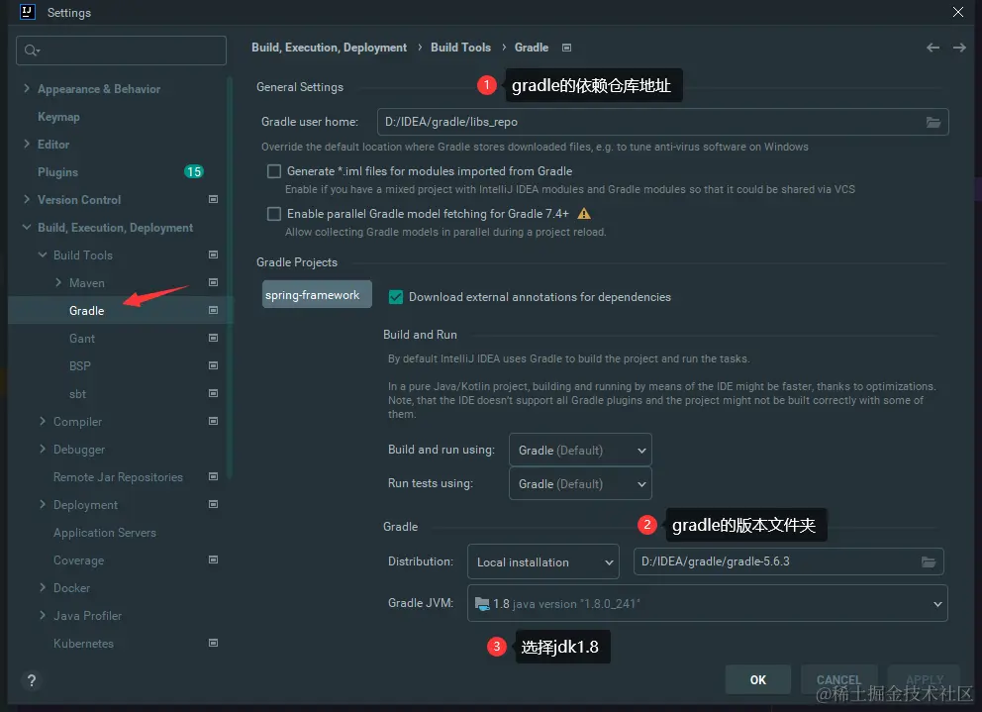
Task: Expand Appearance & Behavior section
Action: [27, 88]
